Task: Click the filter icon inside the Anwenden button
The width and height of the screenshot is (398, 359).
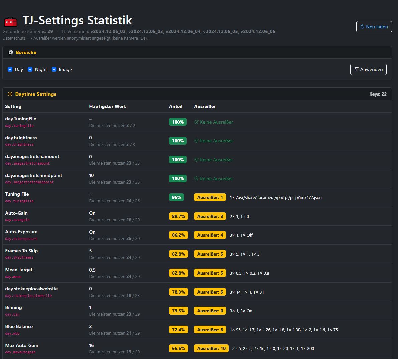Action: (x=356, y=69)
